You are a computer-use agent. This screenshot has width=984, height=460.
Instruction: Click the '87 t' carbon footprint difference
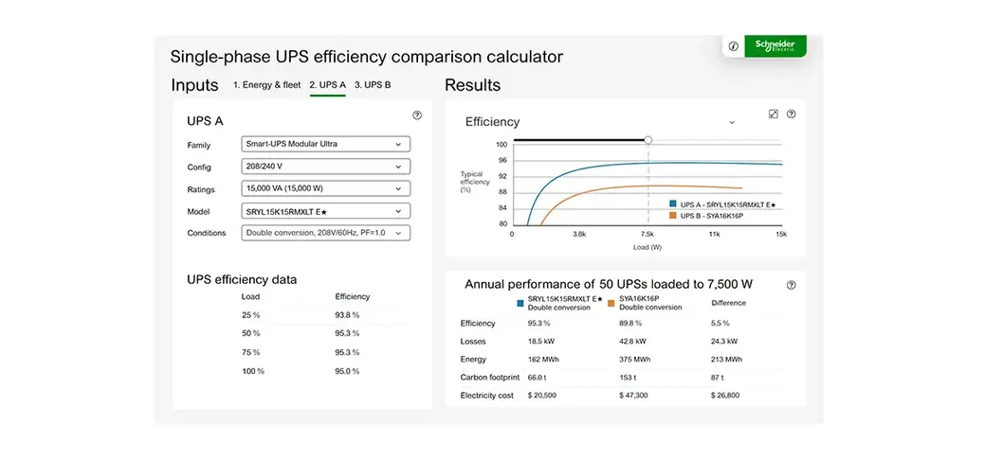[718, 378]
